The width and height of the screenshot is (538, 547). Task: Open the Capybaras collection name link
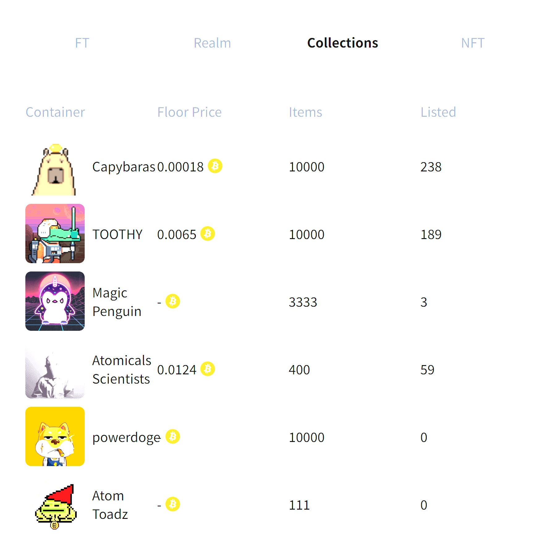[124, 167]
